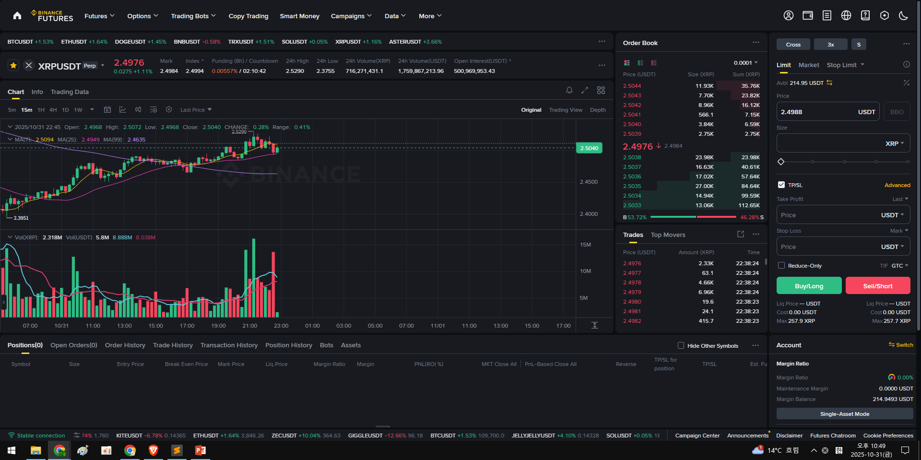Expand the more timeframes dropdown arrow

(x=92, y=109)
